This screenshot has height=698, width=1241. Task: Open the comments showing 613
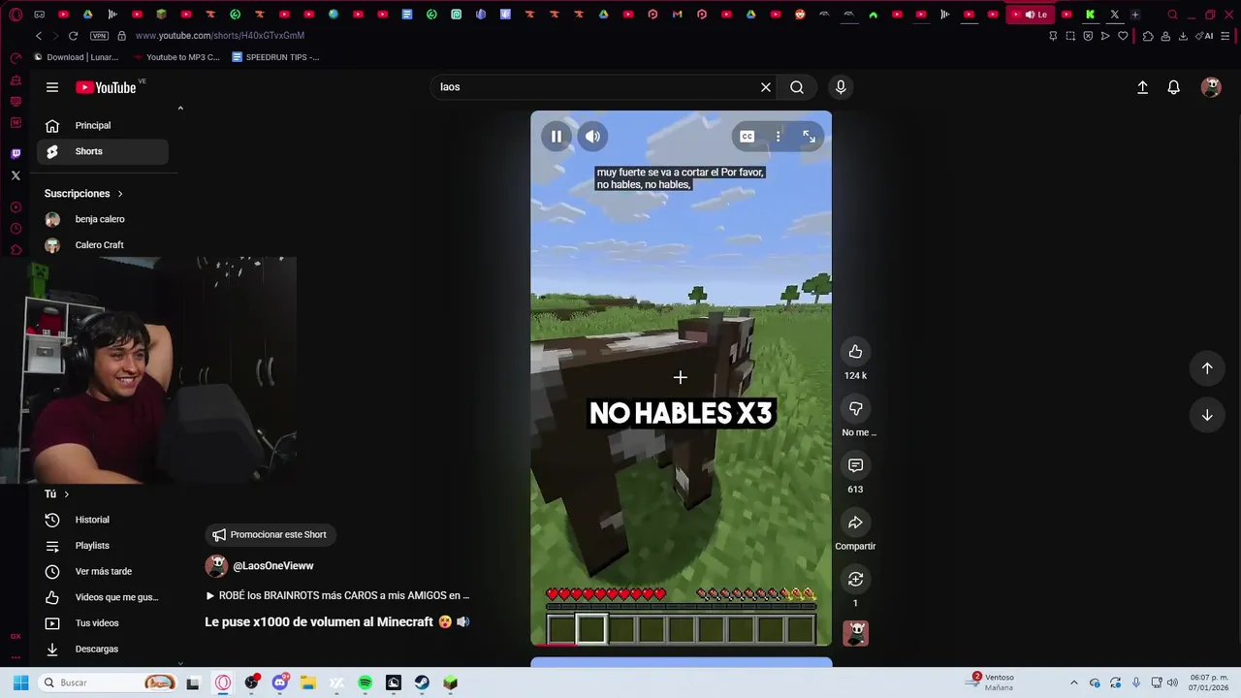tap(855, 466)
